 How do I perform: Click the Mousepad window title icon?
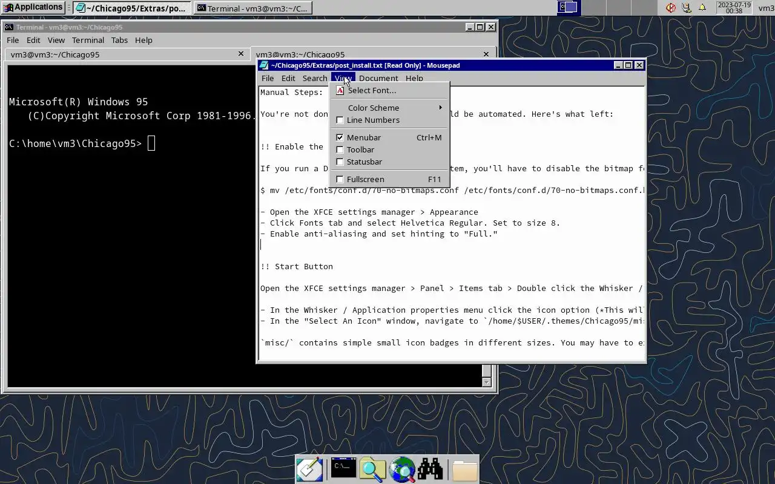[x=264, y=65]
